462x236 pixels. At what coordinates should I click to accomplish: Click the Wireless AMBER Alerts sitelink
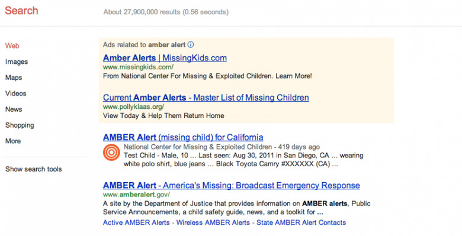(213, 222)
